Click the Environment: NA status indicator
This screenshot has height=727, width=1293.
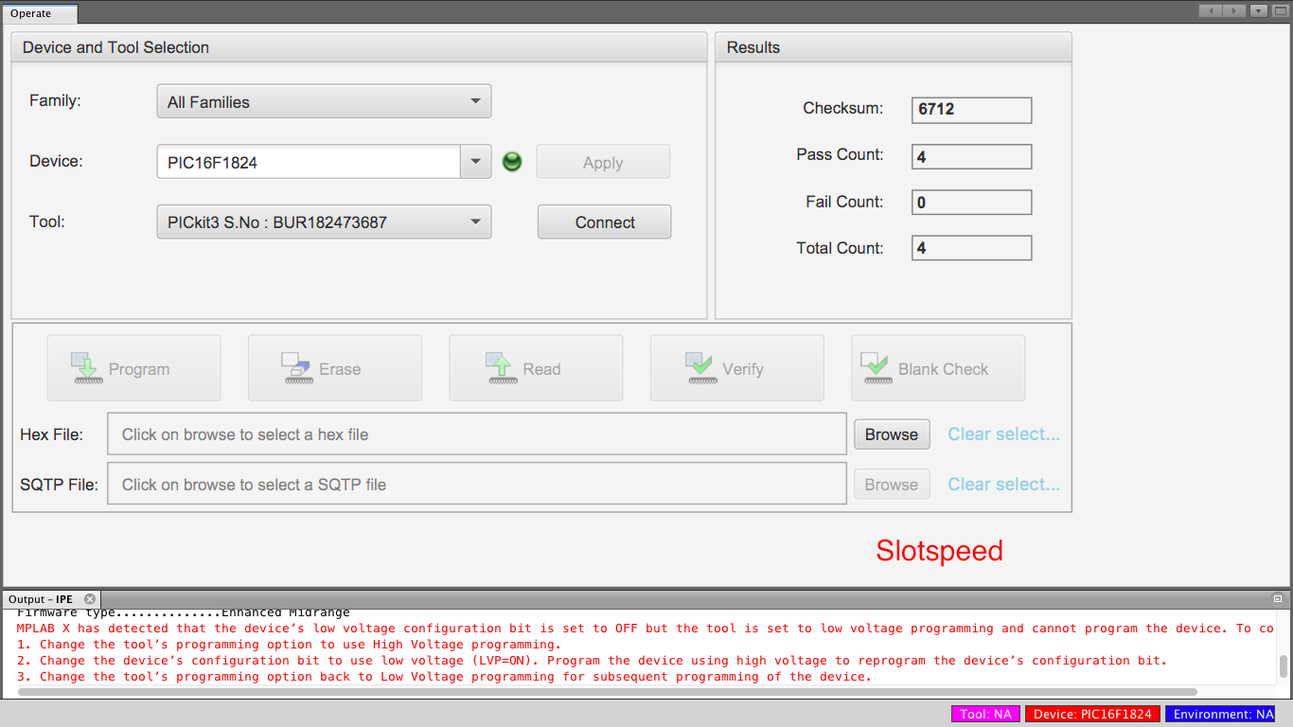1220,714
